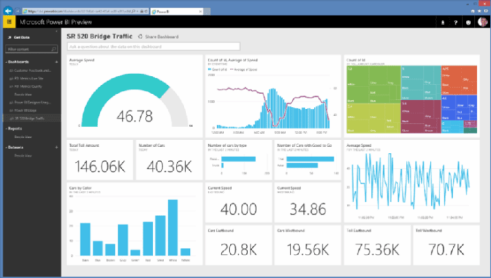Focus the Filter content search field

coord(27,49)
